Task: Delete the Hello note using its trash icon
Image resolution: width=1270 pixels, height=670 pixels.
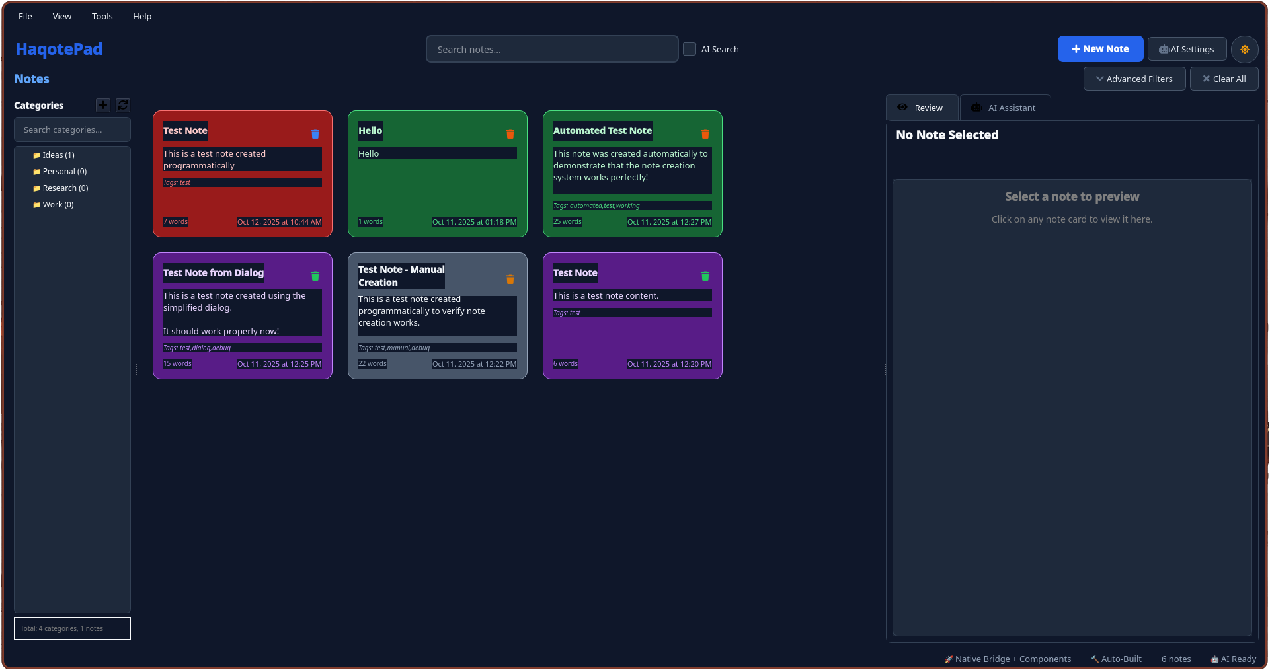Action: (510, 133)
